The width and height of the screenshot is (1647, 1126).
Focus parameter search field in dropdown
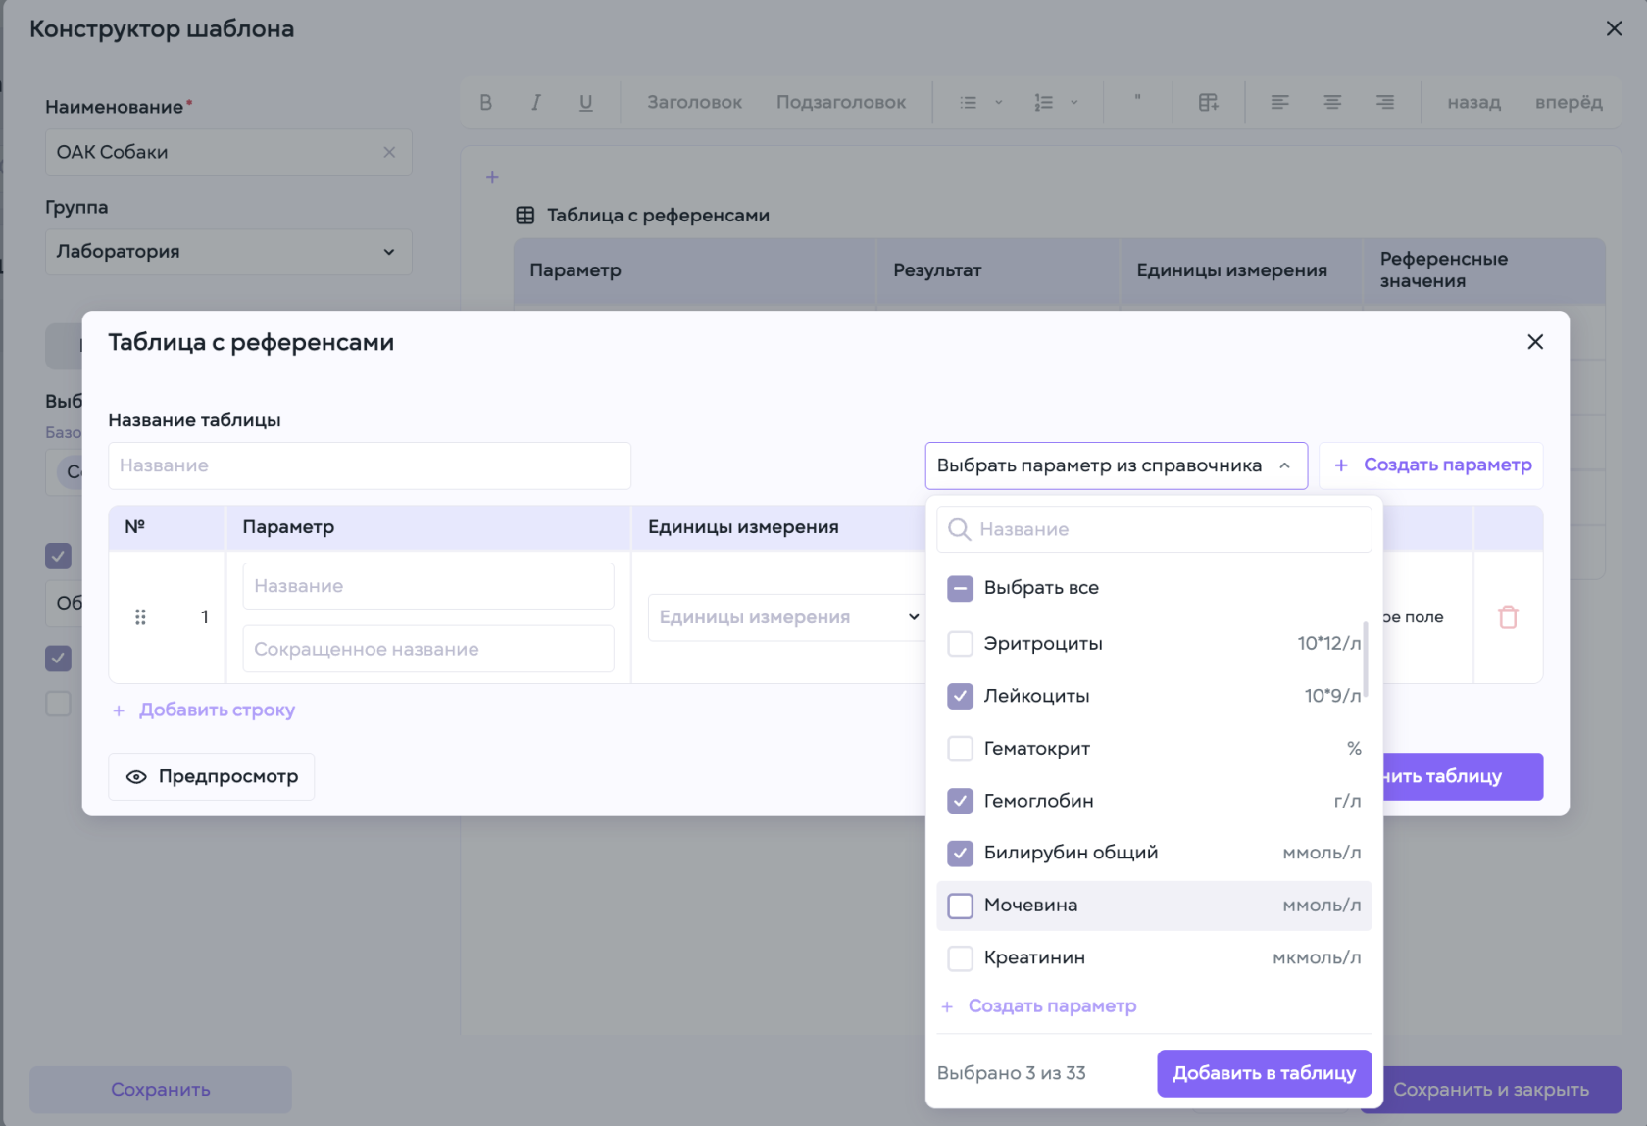click(x=1154, y=529)
